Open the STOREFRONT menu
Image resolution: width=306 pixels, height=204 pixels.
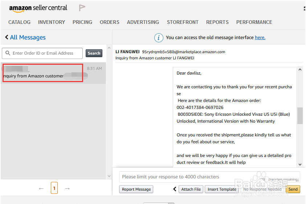tap(183, 22)
